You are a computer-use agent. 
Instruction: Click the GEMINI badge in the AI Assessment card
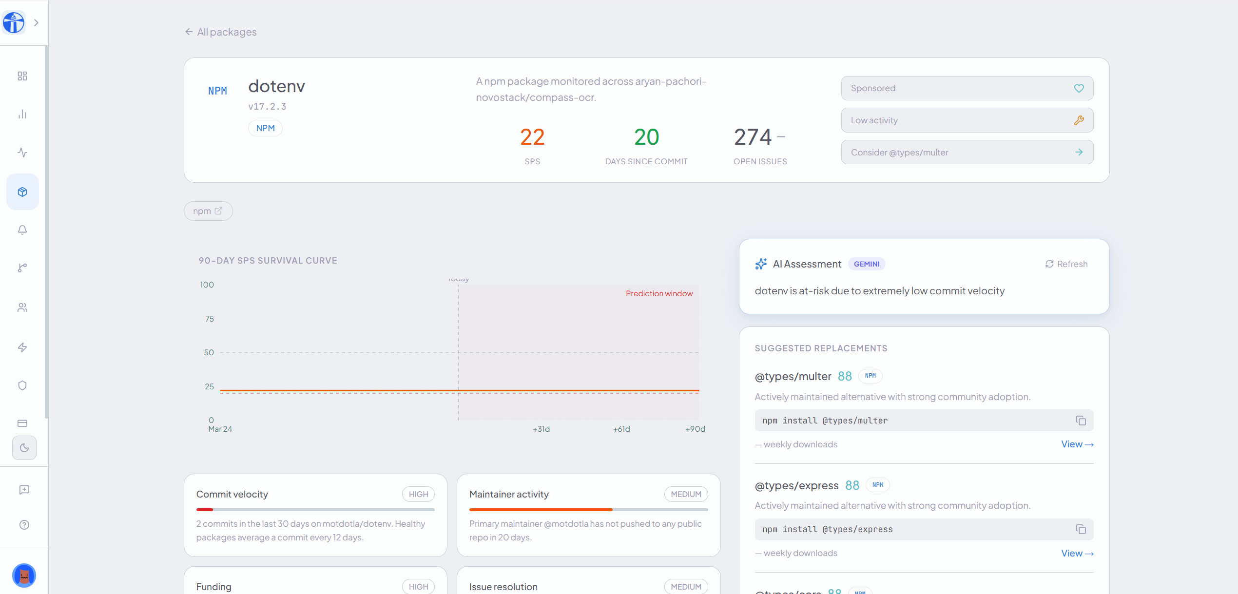(x=867, y=264)
